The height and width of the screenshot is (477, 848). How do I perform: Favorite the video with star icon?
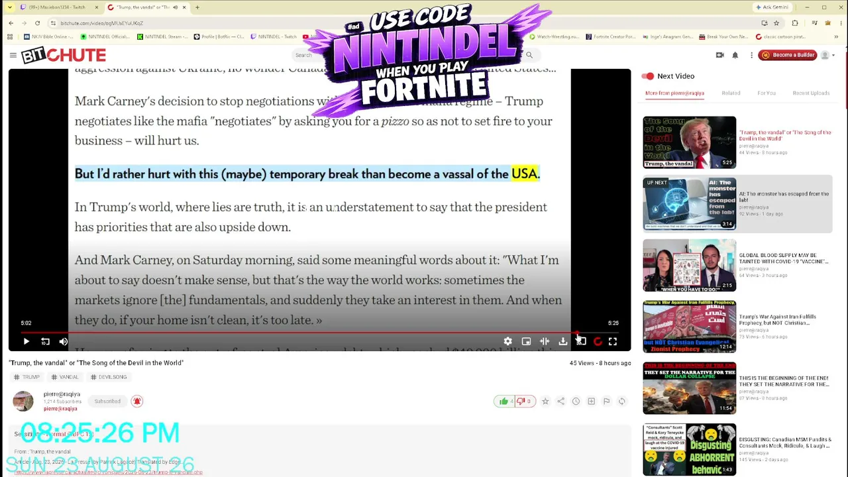545,401
